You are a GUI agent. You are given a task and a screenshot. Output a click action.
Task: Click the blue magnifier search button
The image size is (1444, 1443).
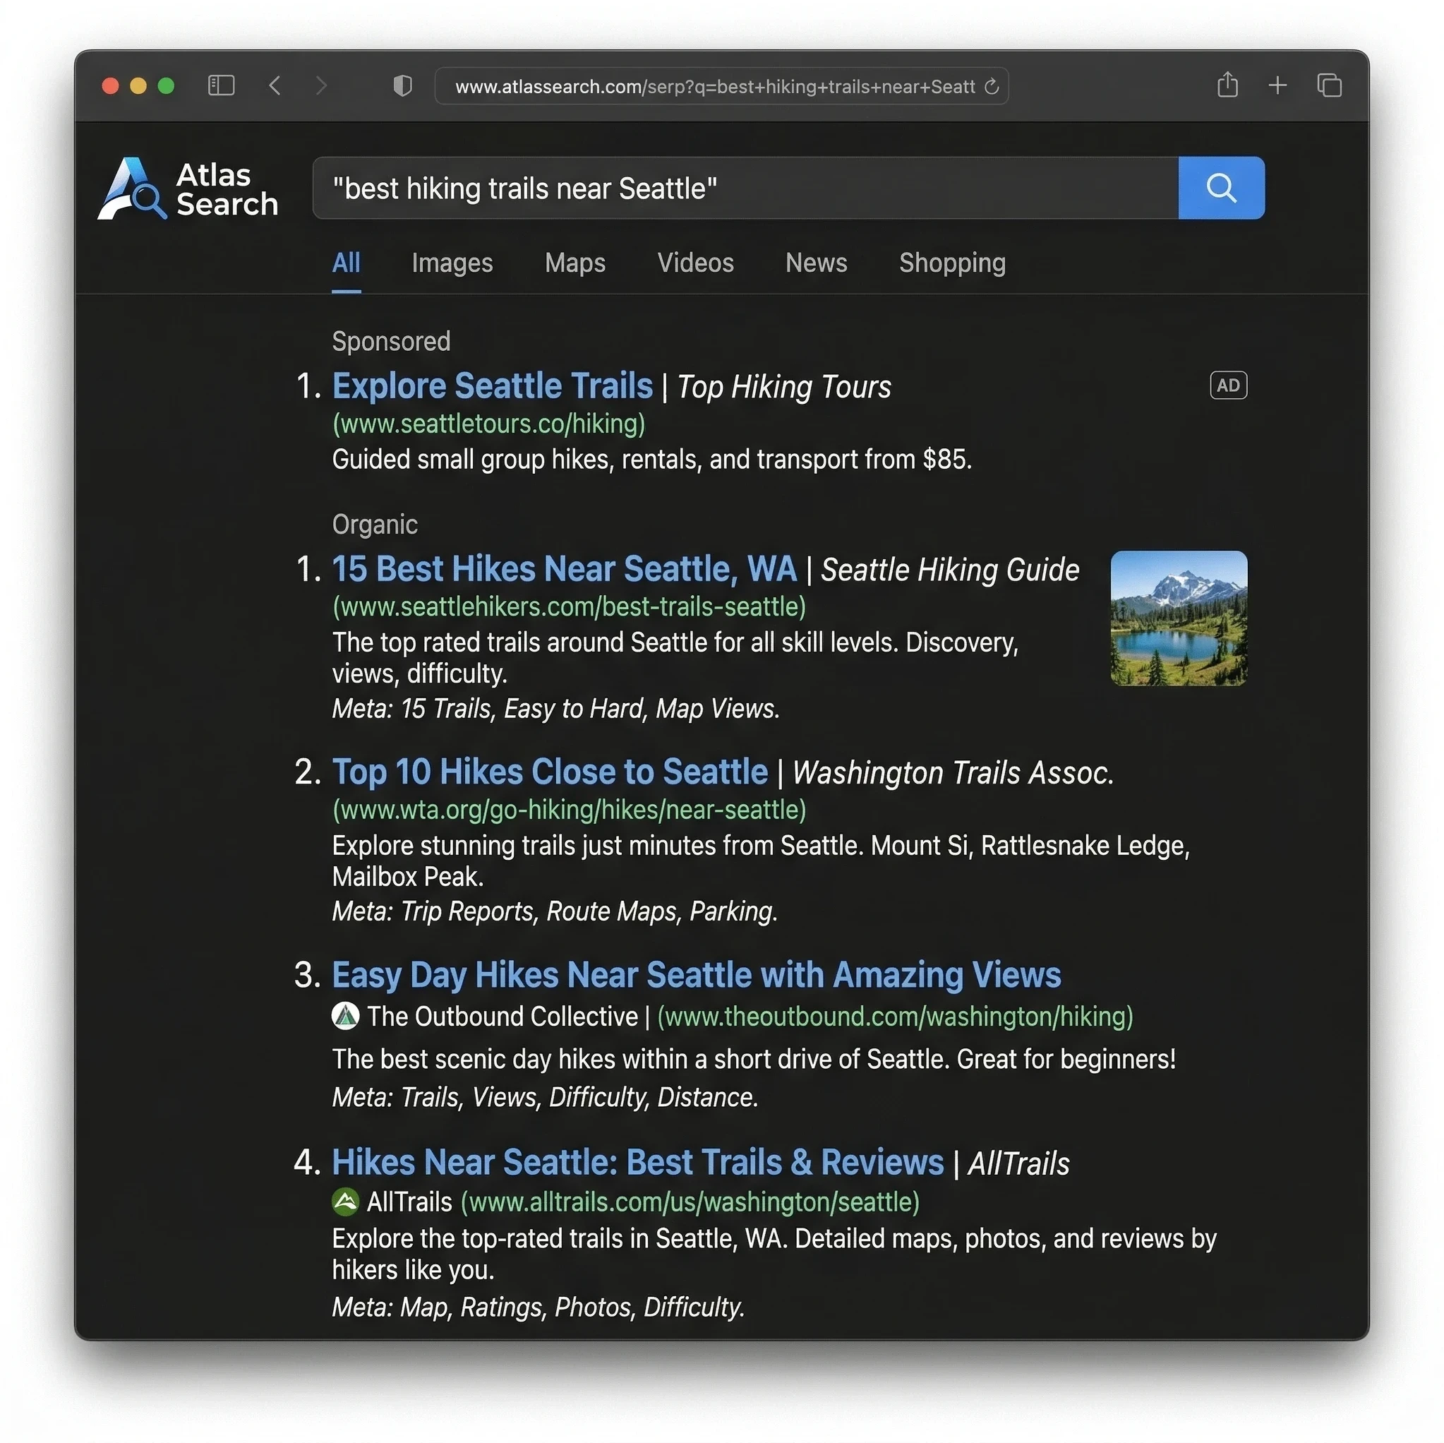point(1220,188)
